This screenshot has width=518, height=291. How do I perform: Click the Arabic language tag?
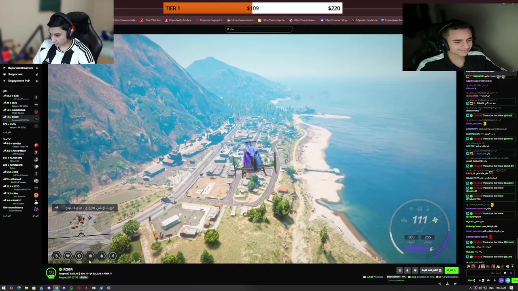point(84,277)
